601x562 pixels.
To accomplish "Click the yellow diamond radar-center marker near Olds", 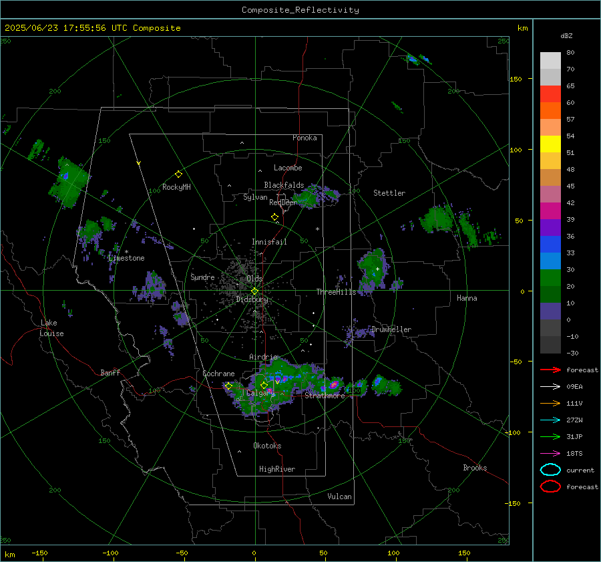I will click(x=254, y=291).
